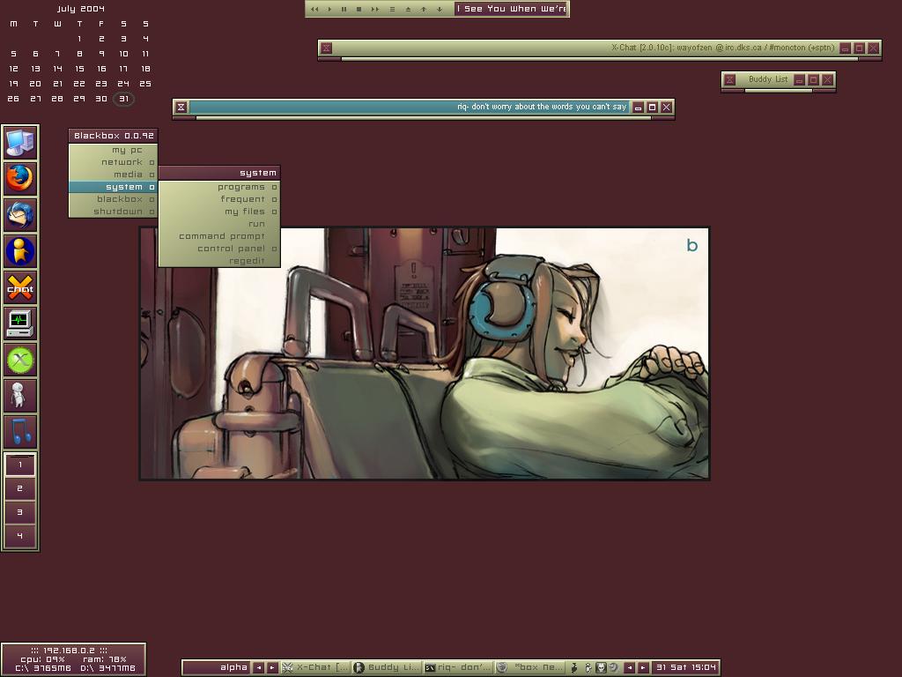Play the current track

329,9
